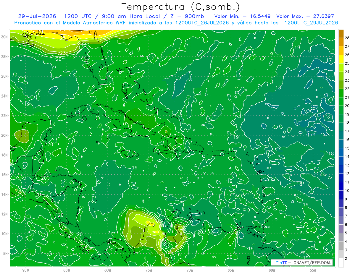Screen dimensions: 355x274
Task: Click the colorbar legend label "10"
Action: click(x=347, y=191)
